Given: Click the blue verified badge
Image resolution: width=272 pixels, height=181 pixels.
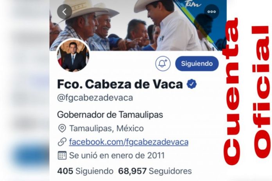Looking at the screenshot, I should coord(191,84).
